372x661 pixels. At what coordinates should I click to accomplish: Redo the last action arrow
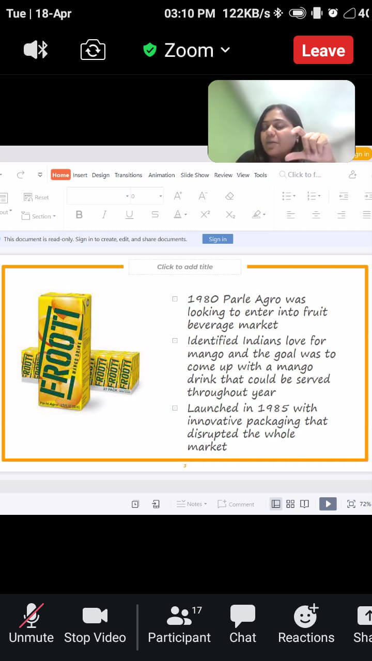point(21,175)
